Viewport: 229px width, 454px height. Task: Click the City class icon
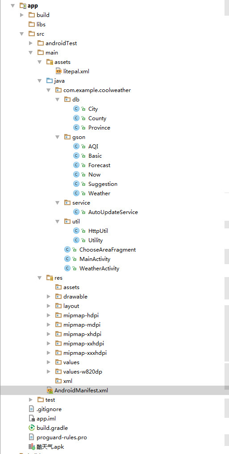click(x=76, y=109)
